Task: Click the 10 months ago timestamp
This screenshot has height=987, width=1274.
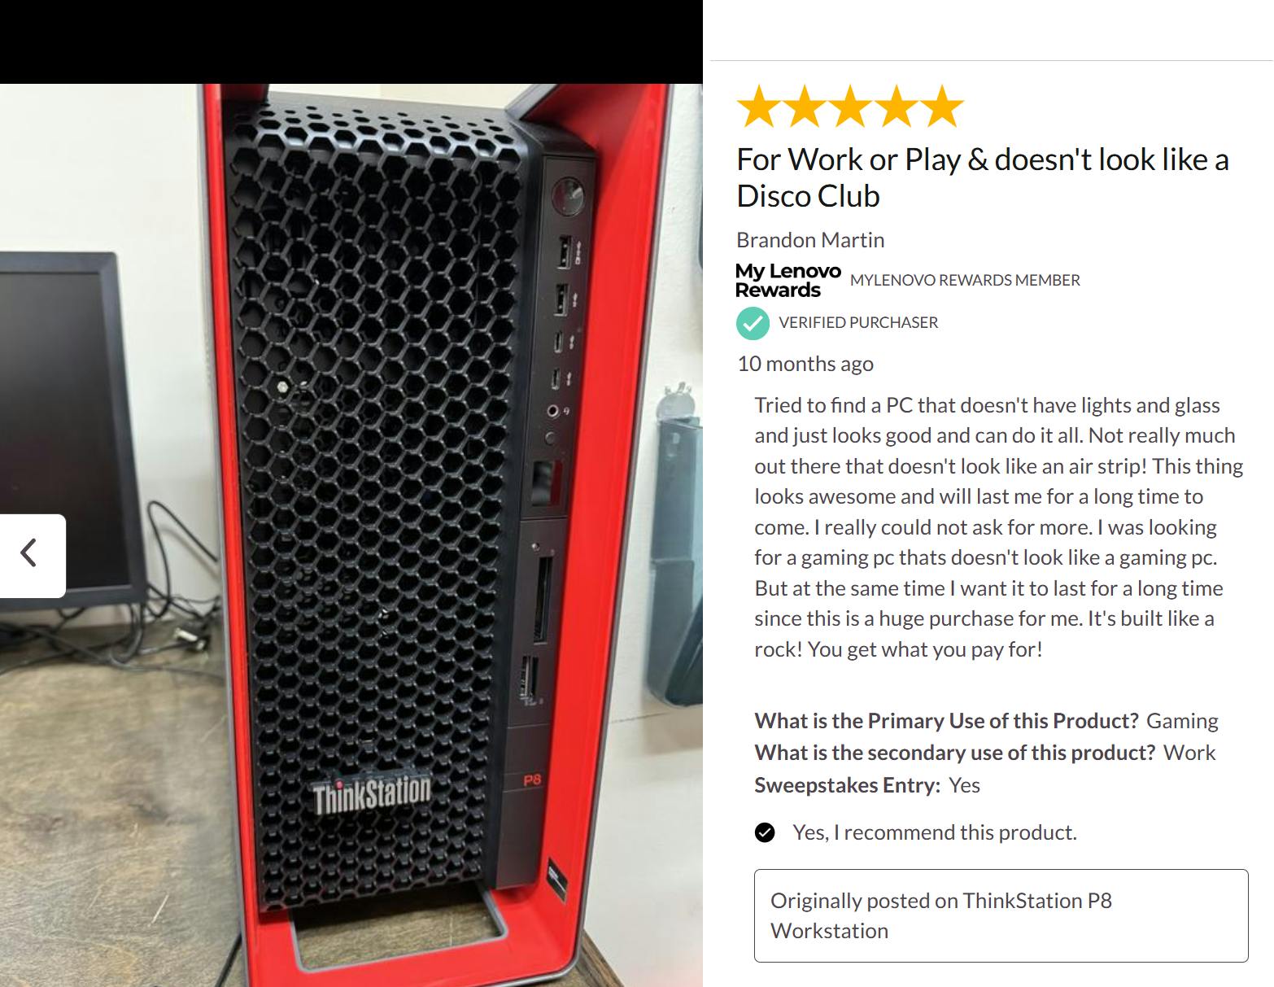Action: point(805,364)
